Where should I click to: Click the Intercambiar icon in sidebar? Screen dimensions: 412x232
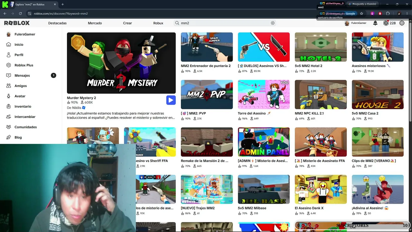tap(9, 117)
